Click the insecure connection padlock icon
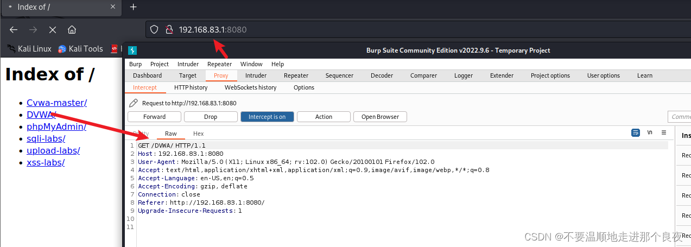 coord(169,29)
